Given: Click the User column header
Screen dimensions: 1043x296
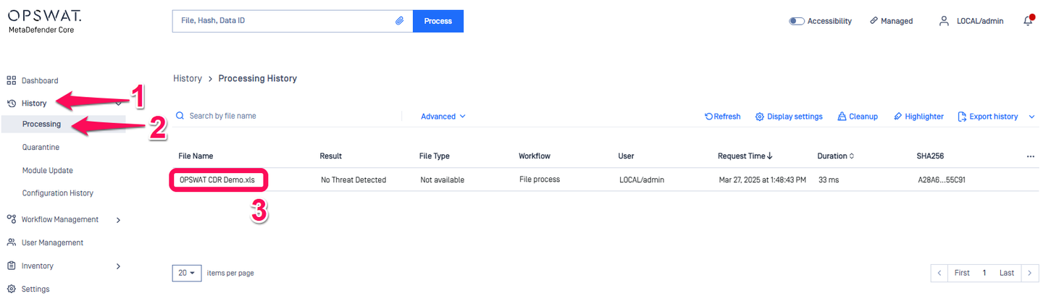Looking at the screenshot, I should coord(626,156).
